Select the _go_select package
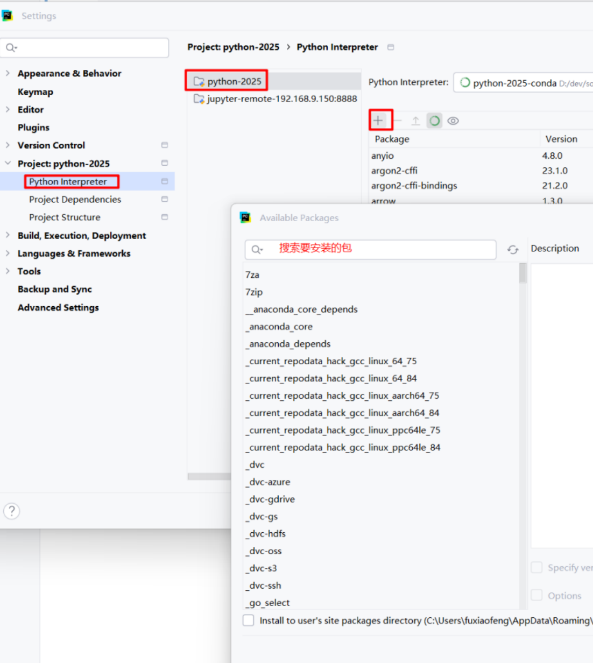Viewport: 593px width, 663px height. tap(381, 602)
